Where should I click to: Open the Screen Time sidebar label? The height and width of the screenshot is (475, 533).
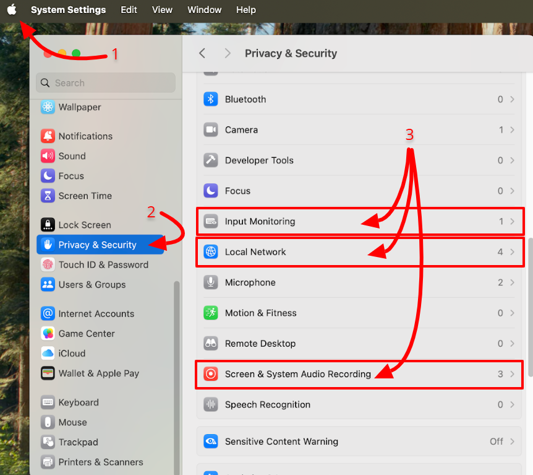coord(85,196)
